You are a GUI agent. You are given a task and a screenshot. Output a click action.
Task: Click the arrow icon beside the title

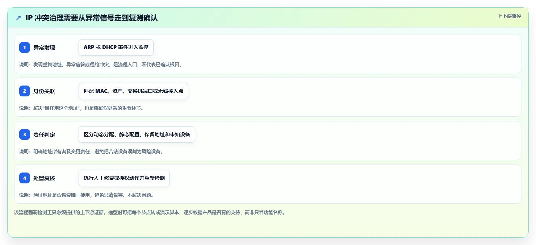[x=18, y=18]
